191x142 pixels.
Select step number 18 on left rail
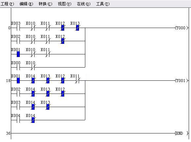[8, 81]
